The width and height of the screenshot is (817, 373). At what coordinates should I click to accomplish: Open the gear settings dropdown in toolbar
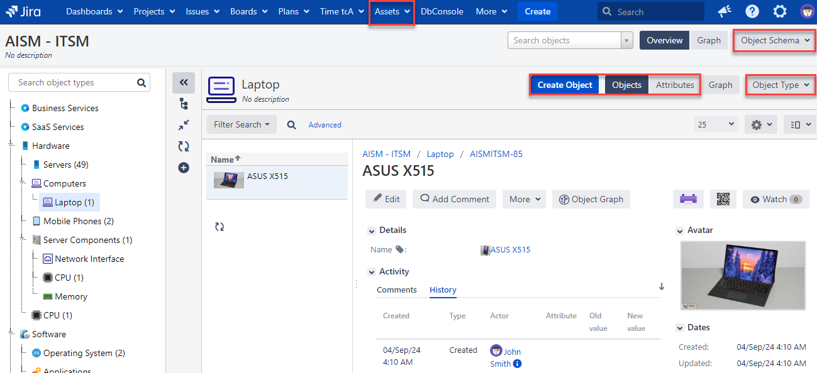point(761,124)
